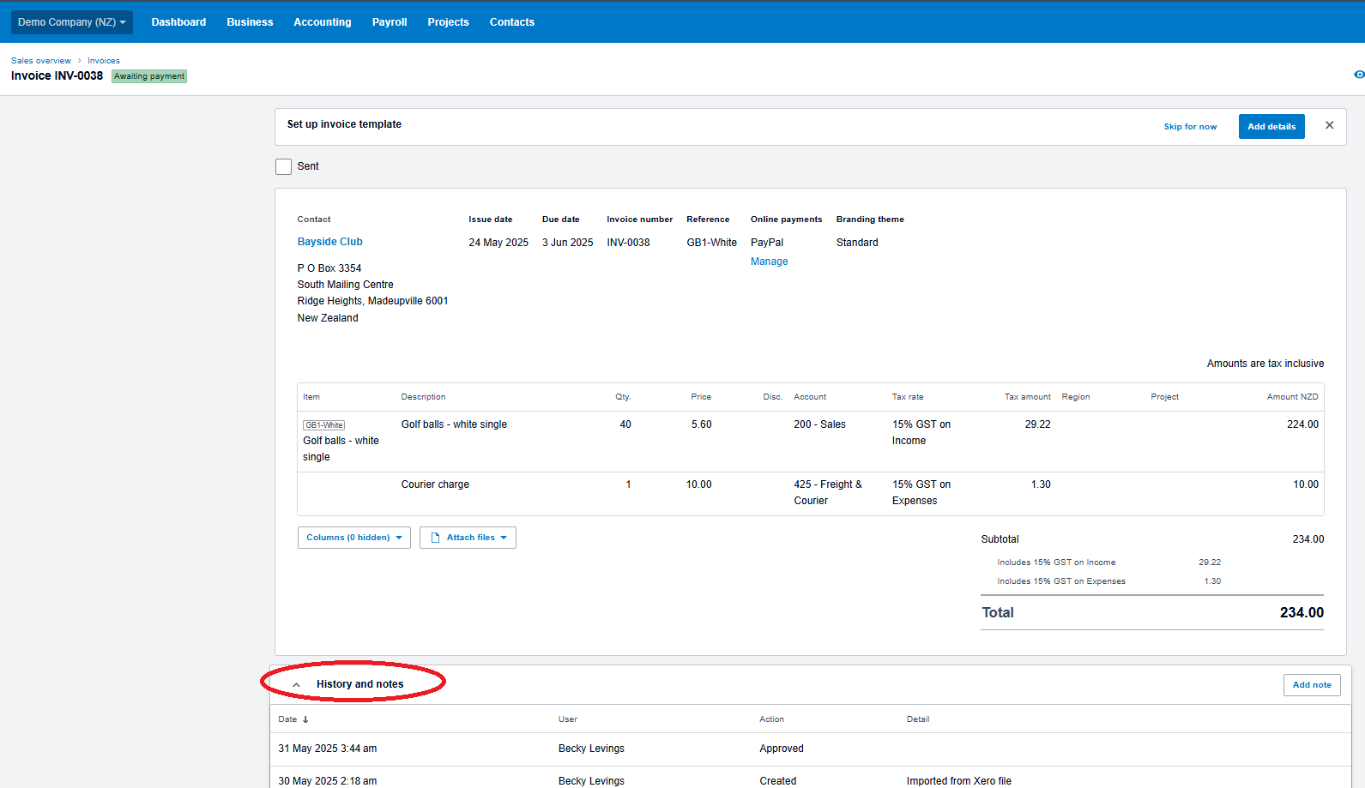This screenshot has width=1365, height=788.
Task: Open the Business menu
Action: tap(250, 22)
